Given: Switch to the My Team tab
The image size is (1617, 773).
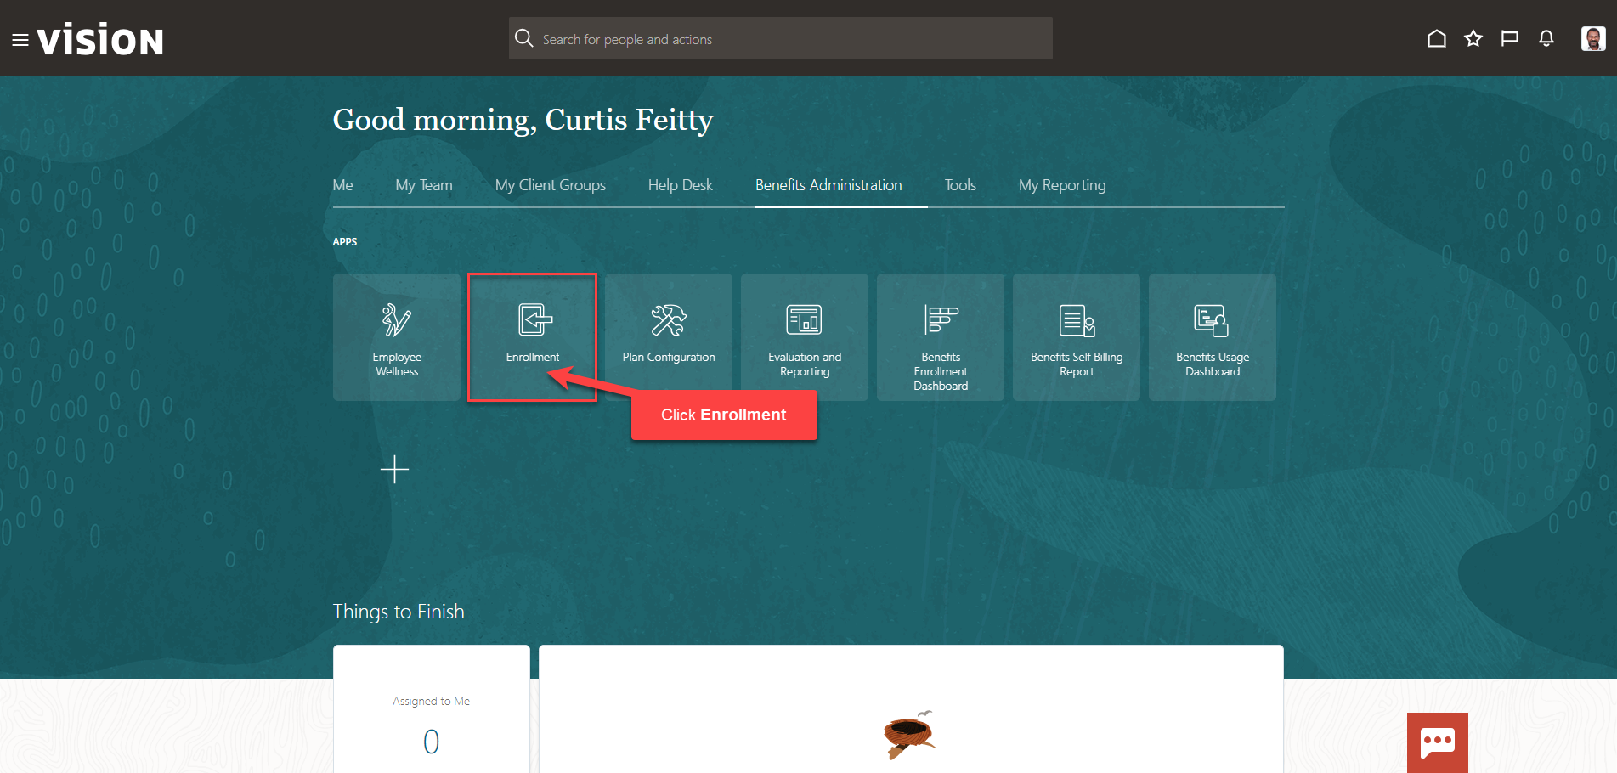Looking at the screenshot, I should click(424, 185).
